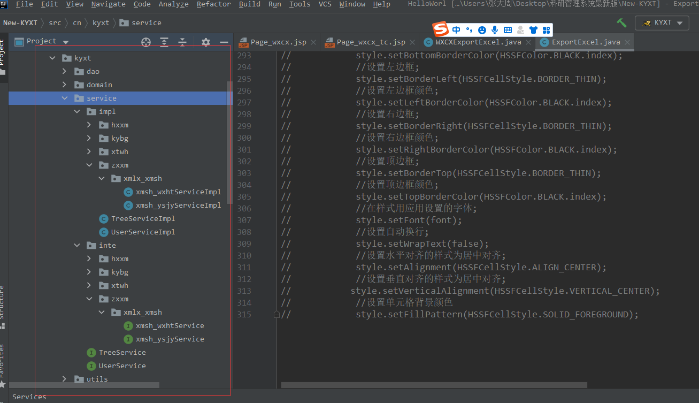Image resolution: width=699 pixels, height=403 pixels.
Task: Open the Navigate menu
Action: click(107, 4)
